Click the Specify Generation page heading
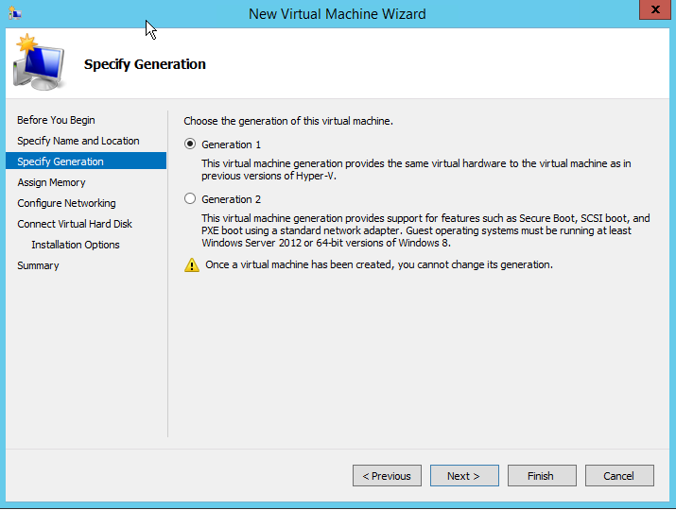Viewport: 676px width, 510px height. 145,64
